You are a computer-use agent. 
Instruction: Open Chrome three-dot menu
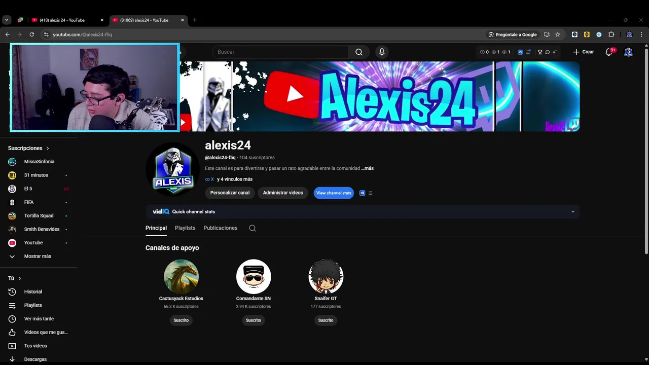[642, 34]
